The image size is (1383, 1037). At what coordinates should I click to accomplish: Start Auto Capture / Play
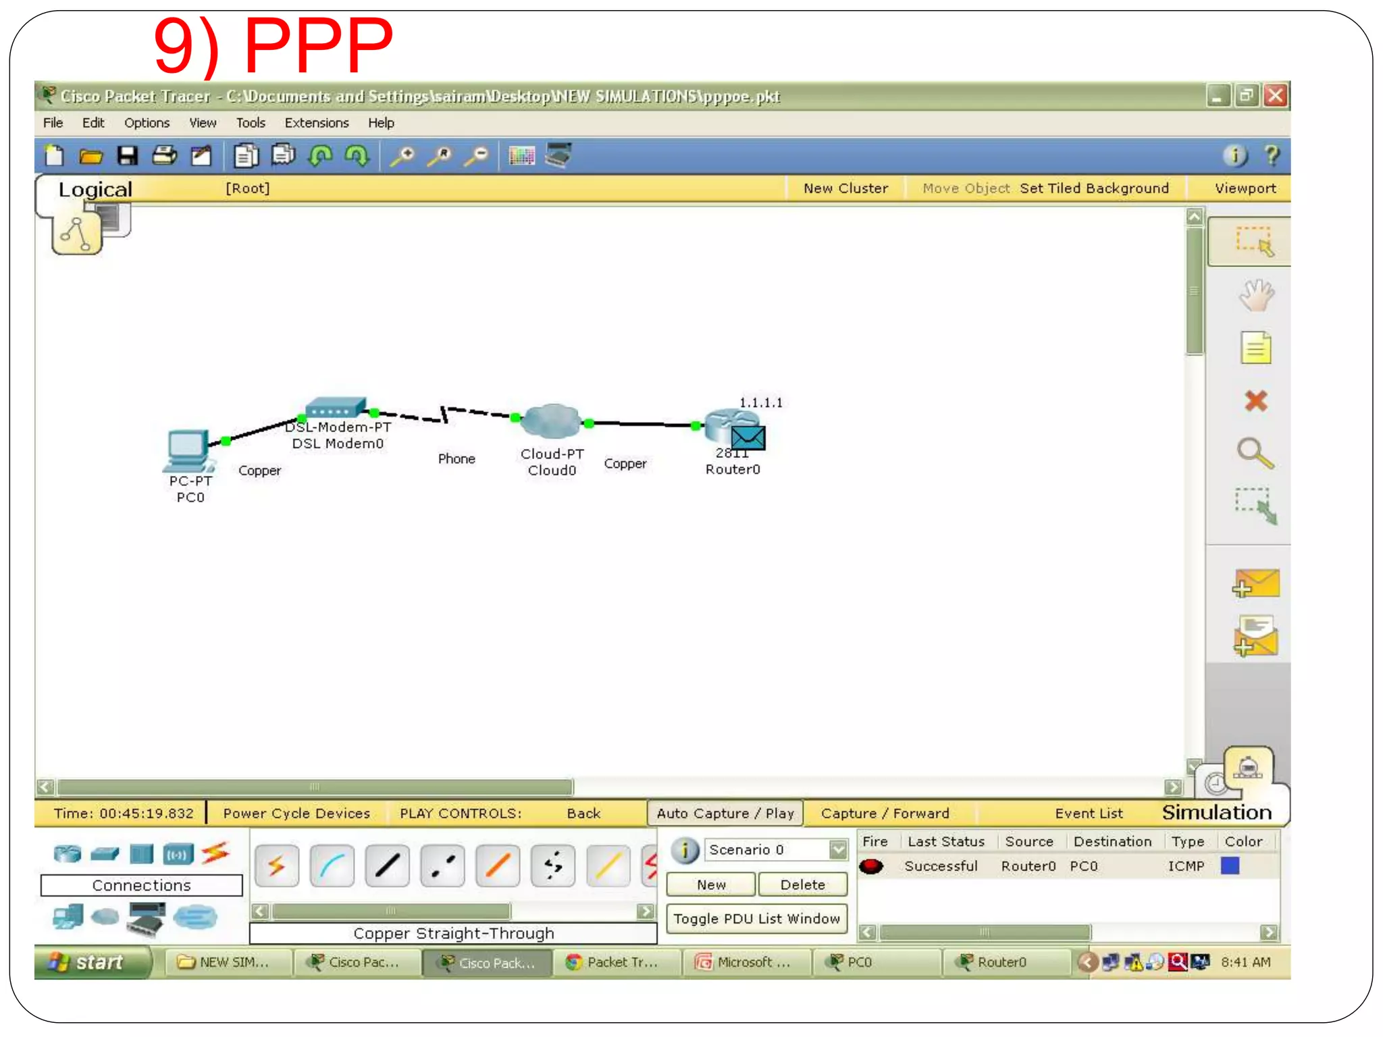tap(725, 814)
